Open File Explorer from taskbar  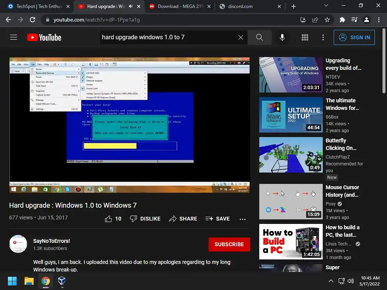(29, 281)
